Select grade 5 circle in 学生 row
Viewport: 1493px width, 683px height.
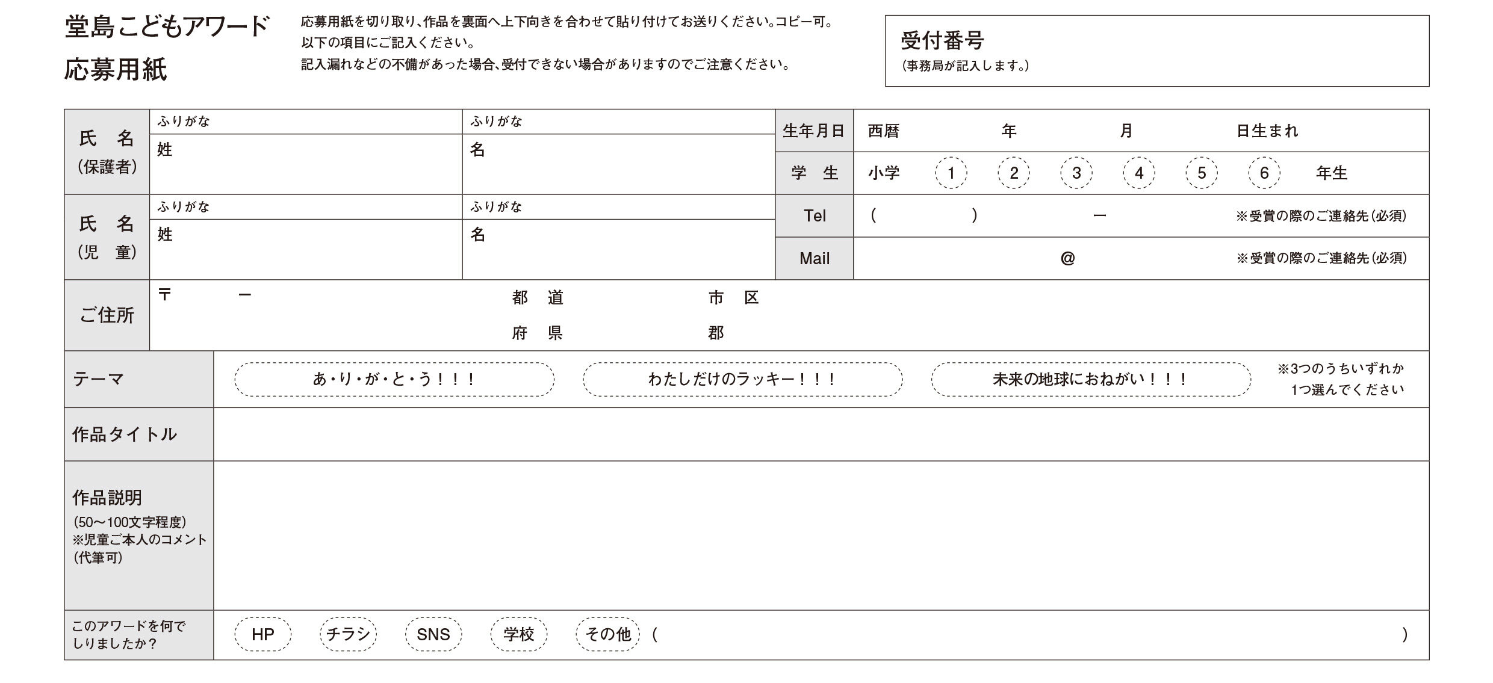click(1202, 173)
